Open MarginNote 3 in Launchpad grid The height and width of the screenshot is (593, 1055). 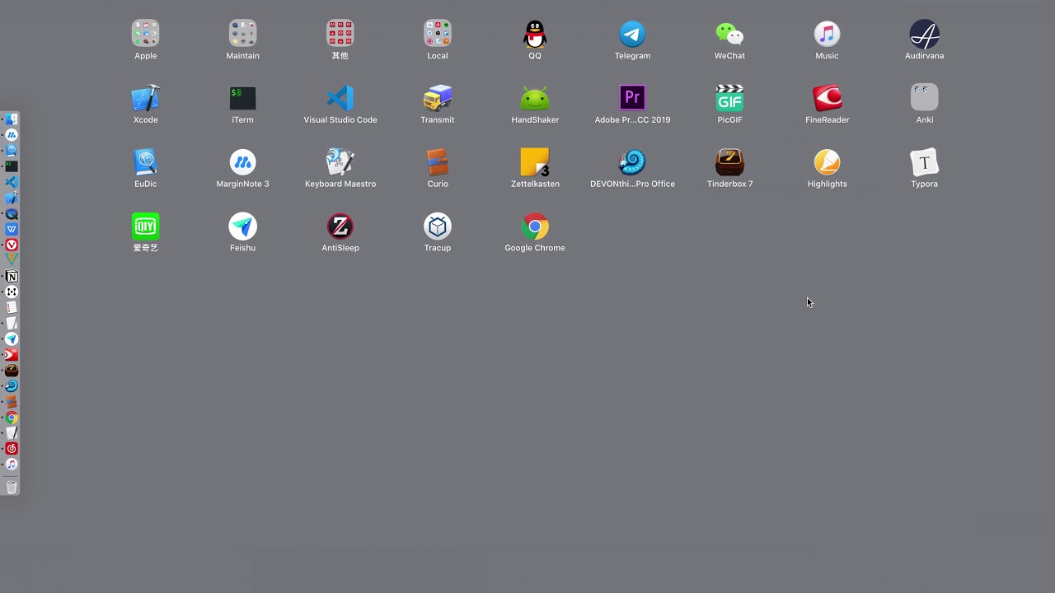pyautogui.click(x=242, y=162)
